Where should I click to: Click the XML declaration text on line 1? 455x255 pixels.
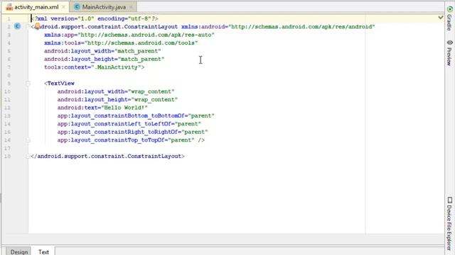95,18
